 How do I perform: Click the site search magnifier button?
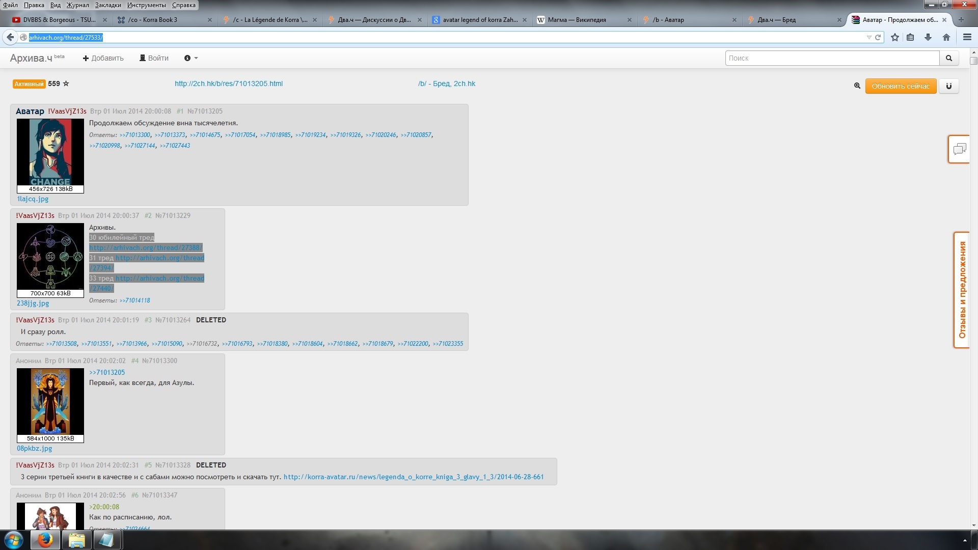[948, 58]
